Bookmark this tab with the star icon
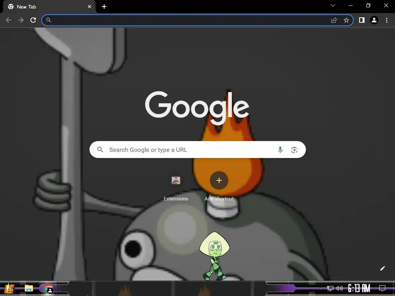The width and height of the screenshot is (395, 296). (346, 20)
